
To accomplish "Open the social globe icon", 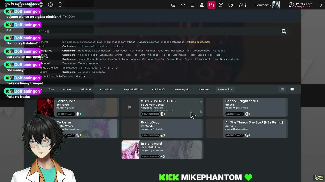I will point(231,5).
